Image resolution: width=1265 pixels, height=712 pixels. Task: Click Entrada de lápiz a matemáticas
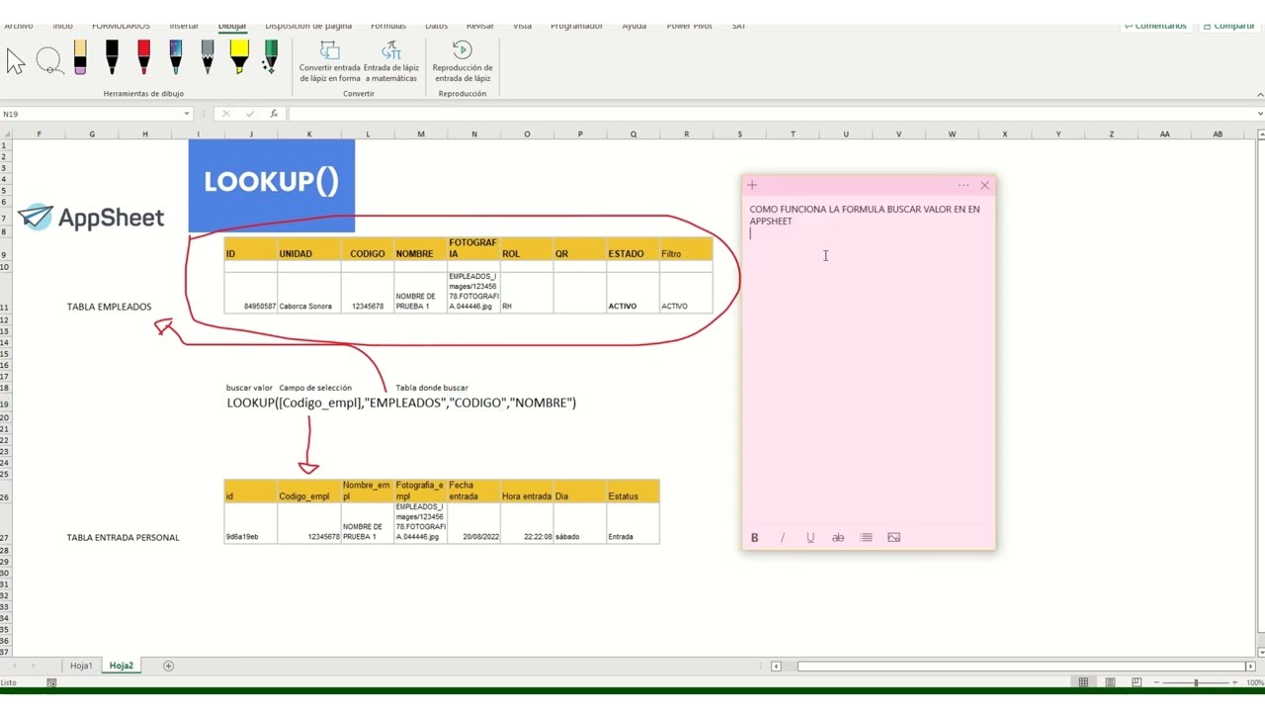[x=391, y=61]
